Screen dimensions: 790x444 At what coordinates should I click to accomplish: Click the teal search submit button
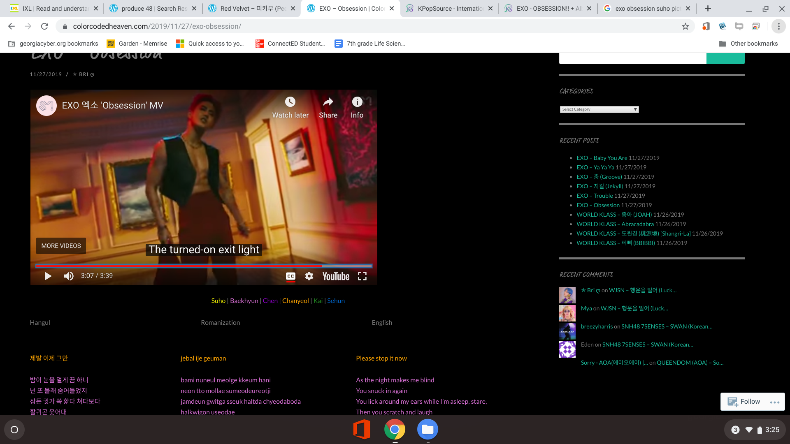[x=725, y=58]
